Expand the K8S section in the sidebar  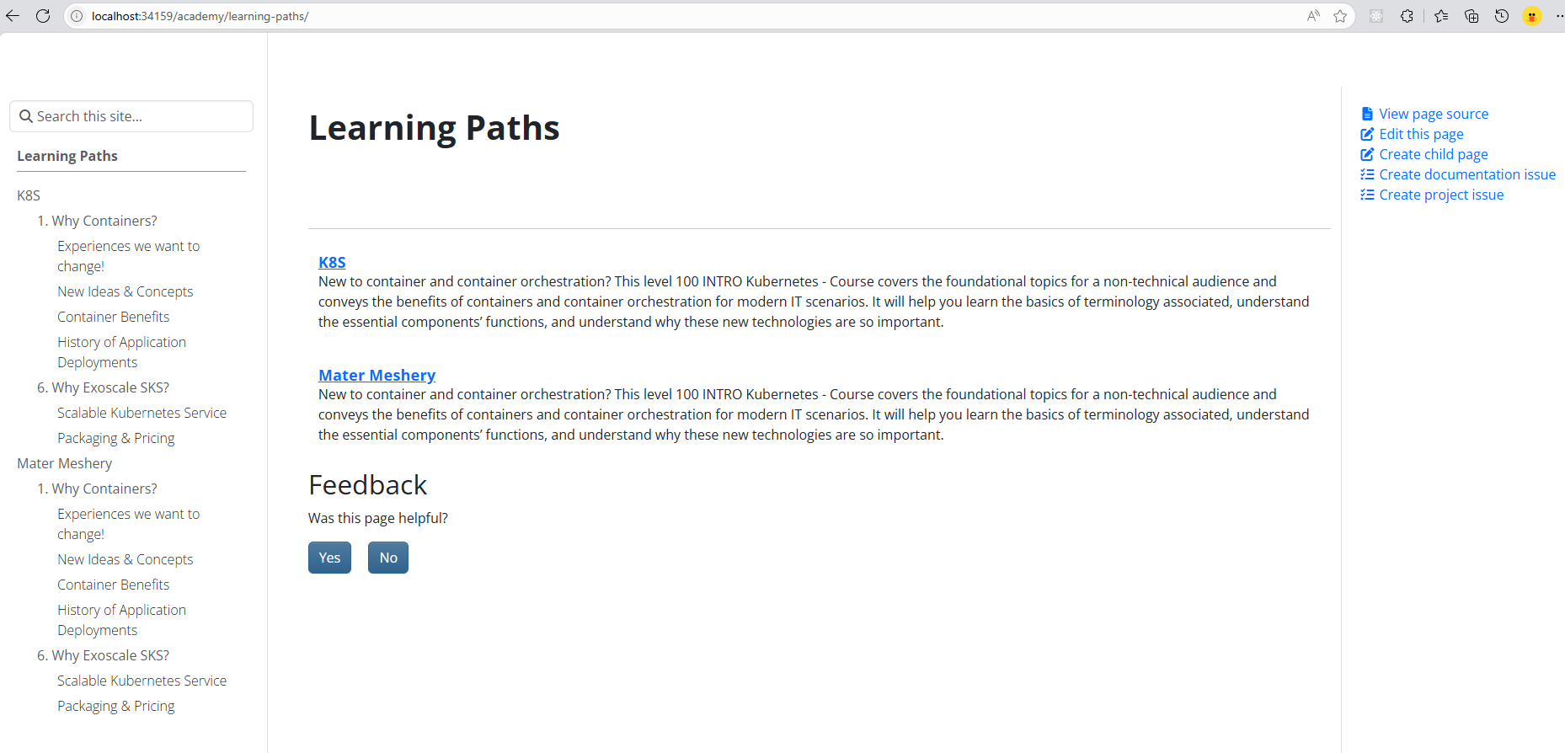click(x=28, y=195)
